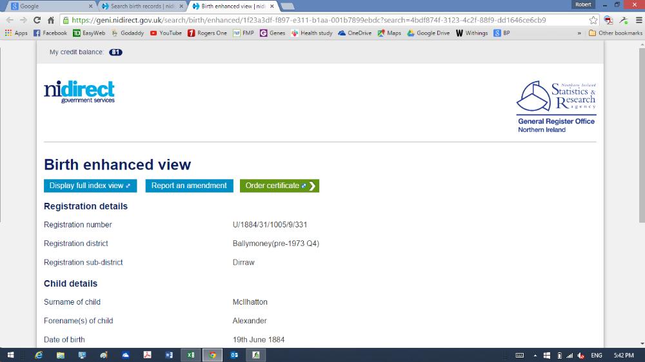Switch to the Google tab
645x362 pixels.
coord(48,6)
